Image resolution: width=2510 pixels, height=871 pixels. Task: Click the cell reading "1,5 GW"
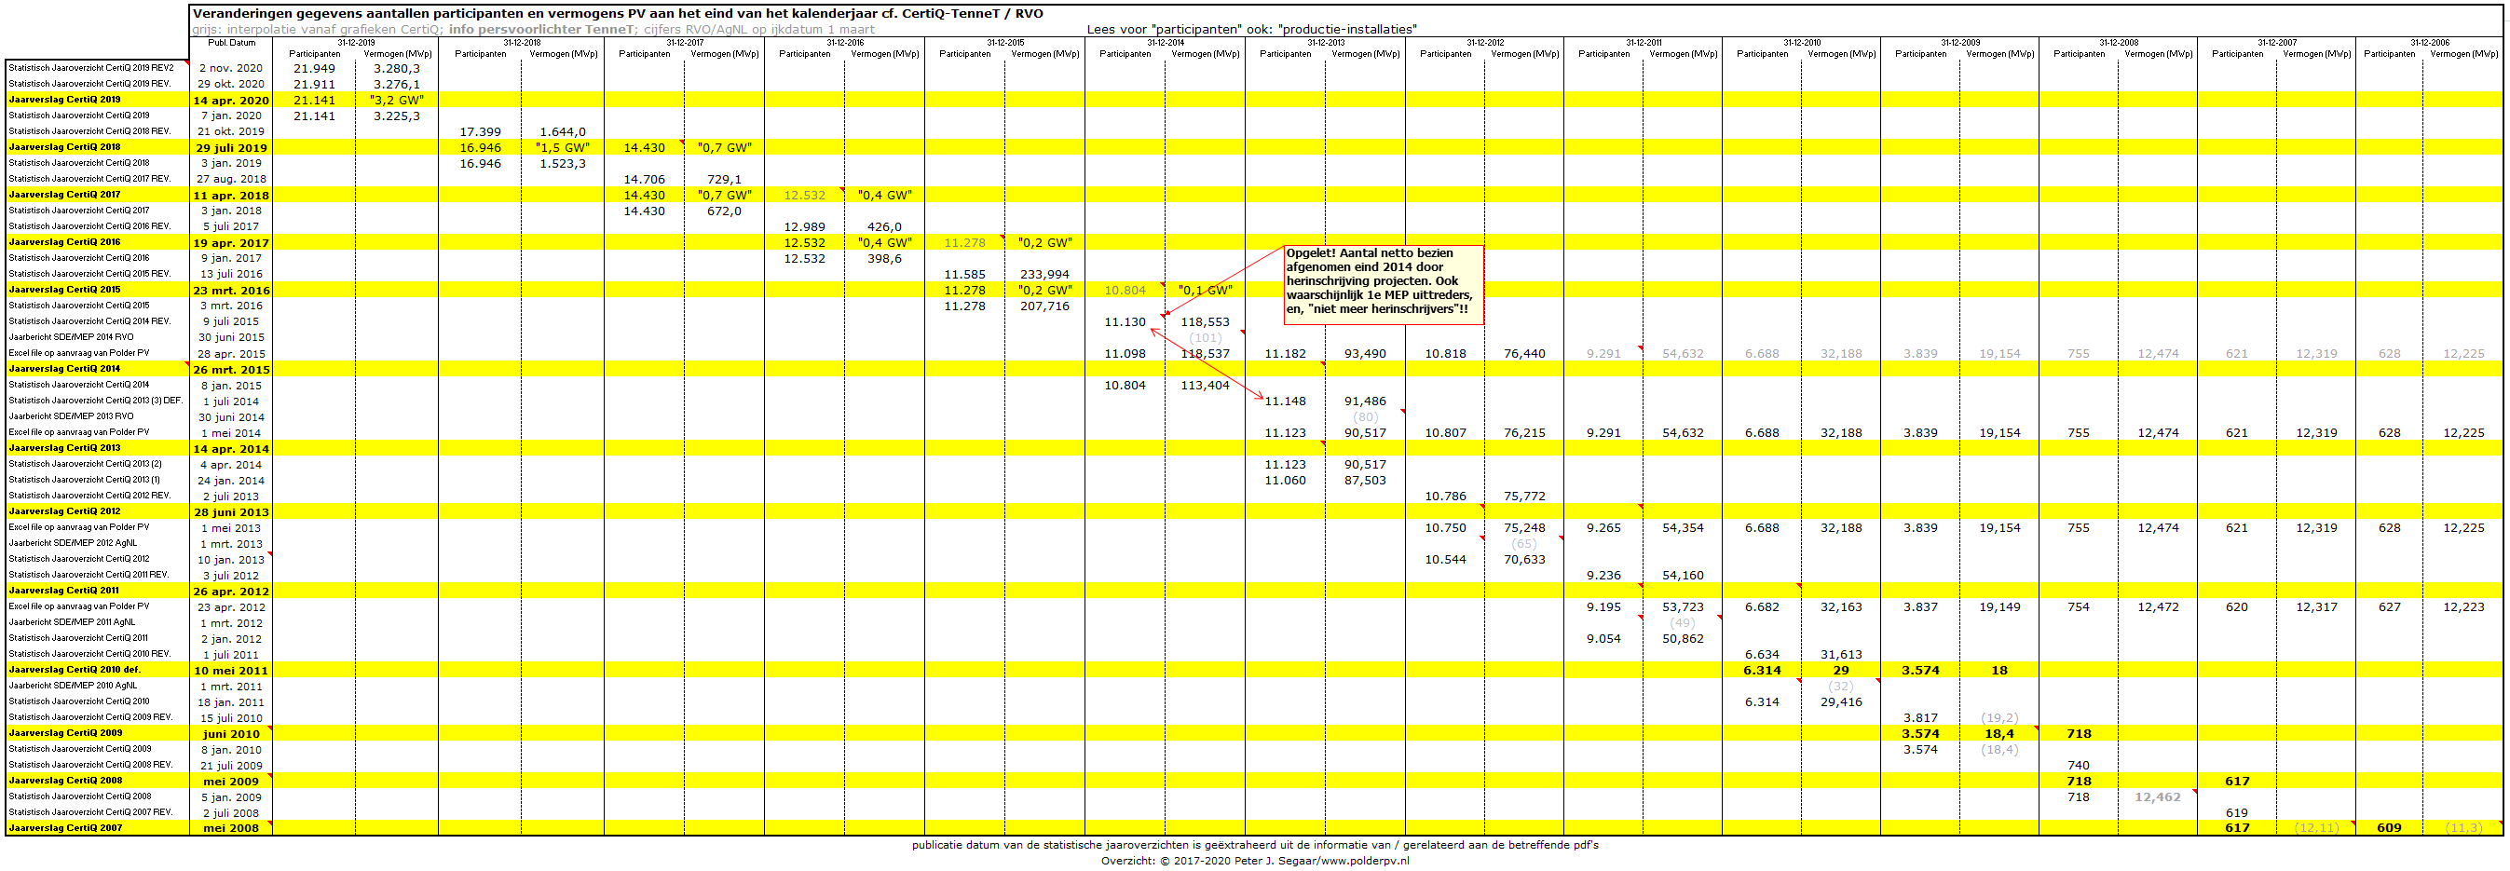pos(563,148)
